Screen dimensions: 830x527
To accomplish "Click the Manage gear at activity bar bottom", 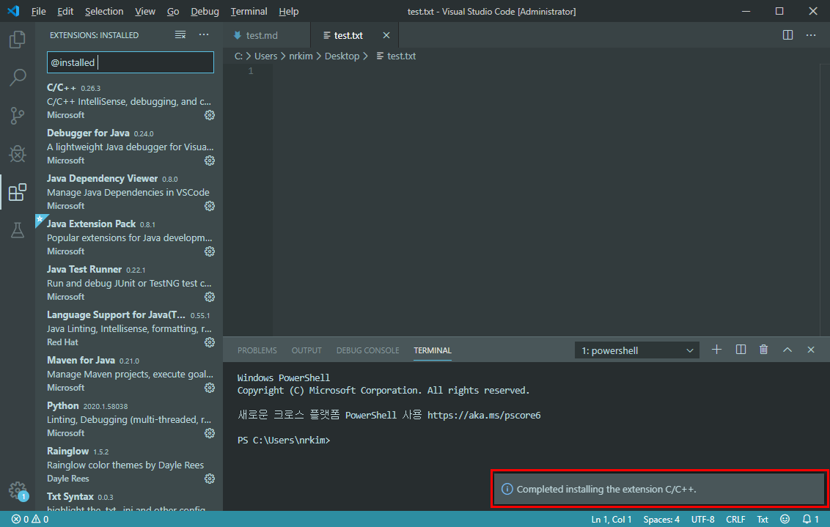I will 18,490.
